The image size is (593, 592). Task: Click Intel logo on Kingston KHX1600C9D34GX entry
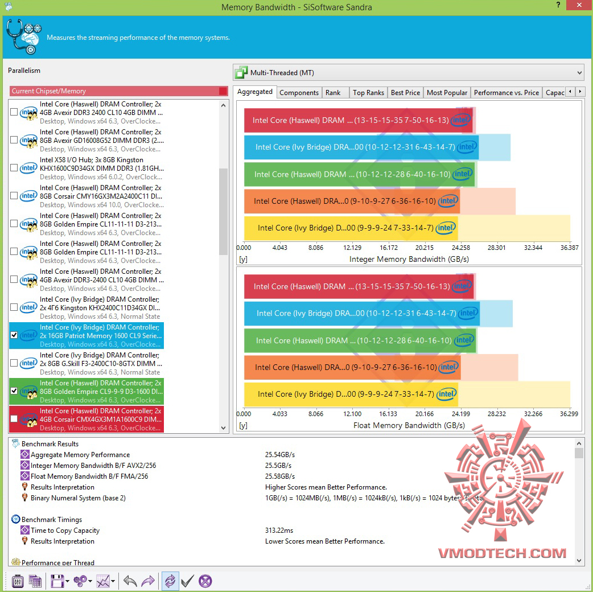point(28,167)
